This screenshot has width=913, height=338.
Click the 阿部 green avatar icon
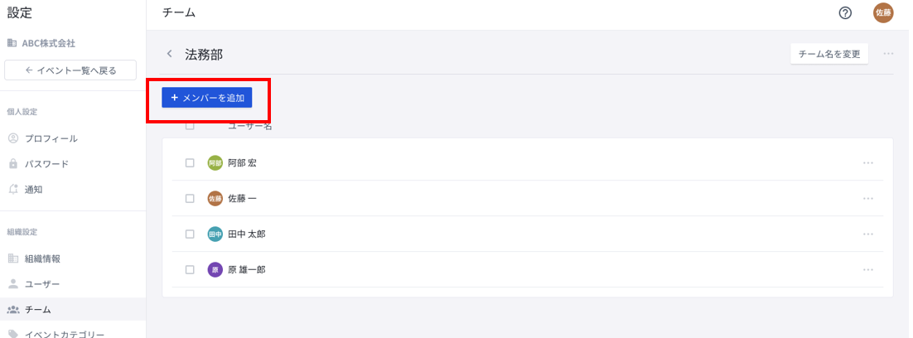coord(215,163)
